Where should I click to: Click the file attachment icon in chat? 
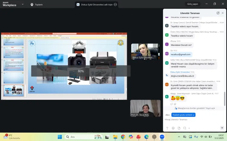[x=179, y=128]
